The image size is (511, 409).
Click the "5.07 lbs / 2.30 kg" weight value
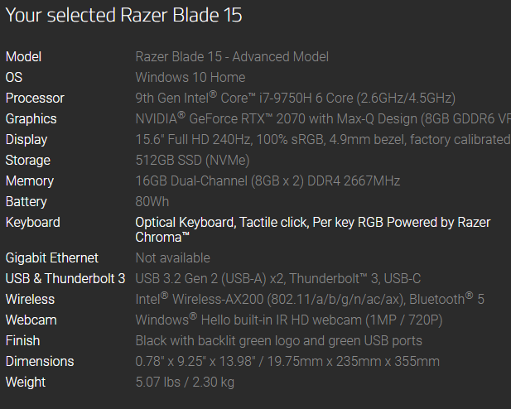pos(186,383)
